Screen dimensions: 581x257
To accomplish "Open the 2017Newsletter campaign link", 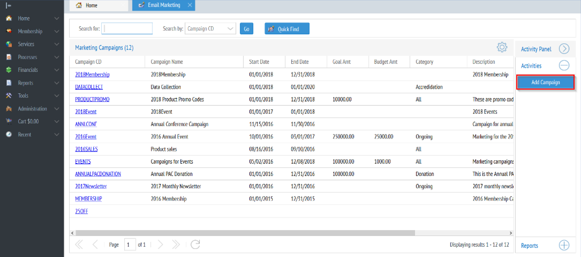I will pyautogui.click(x=91, y=187).
